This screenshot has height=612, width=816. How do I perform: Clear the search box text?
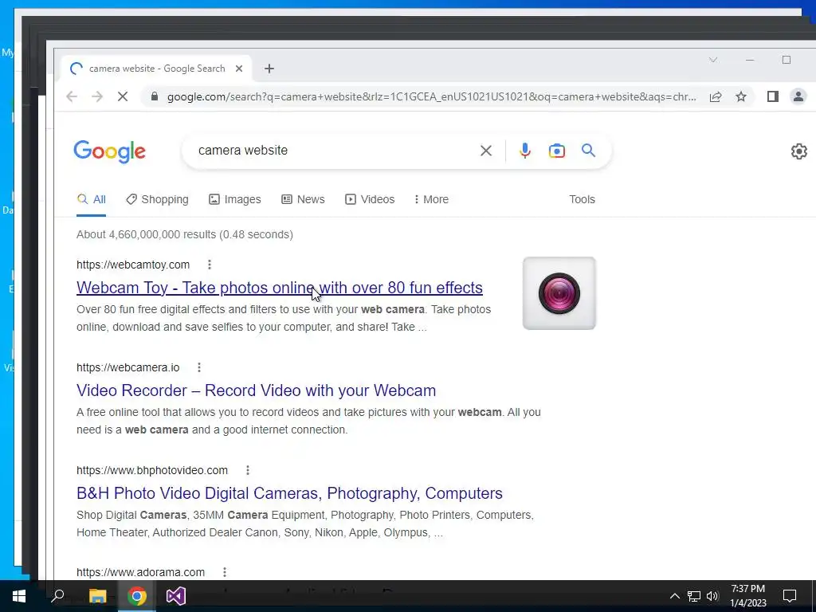point(485,151)
